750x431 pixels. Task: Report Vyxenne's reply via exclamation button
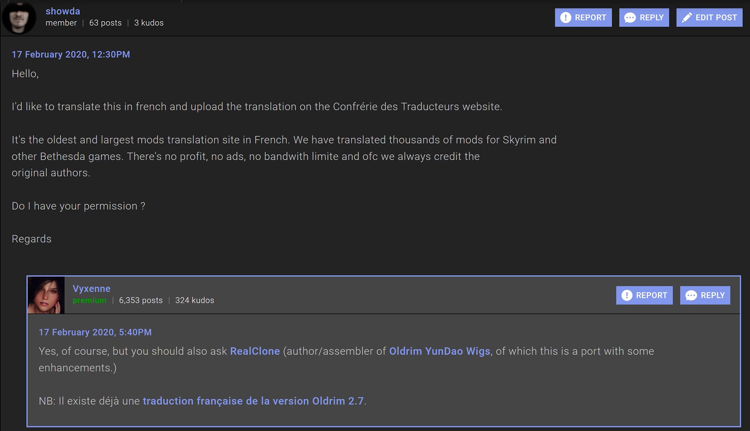coord(644,296)
